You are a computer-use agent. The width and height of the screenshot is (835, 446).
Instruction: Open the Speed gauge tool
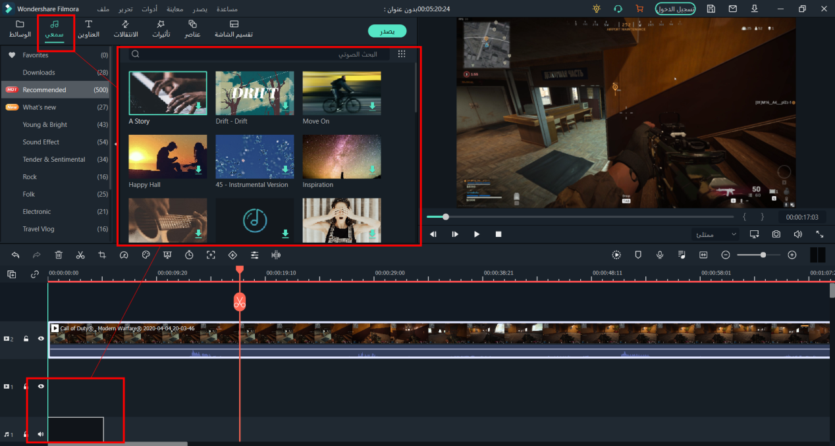[x=124, y=255]
